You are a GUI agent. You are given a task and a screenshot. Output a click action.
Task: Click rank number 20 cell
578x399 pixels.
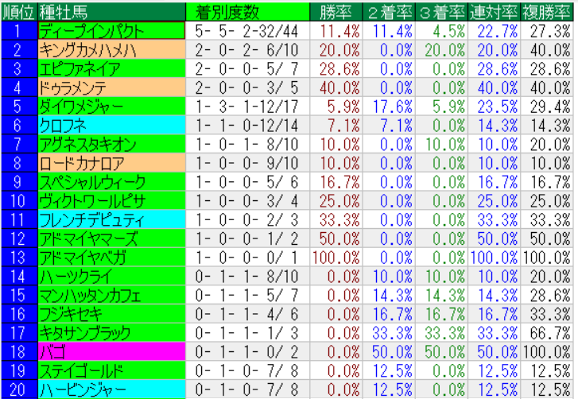[x=19, y=389]
